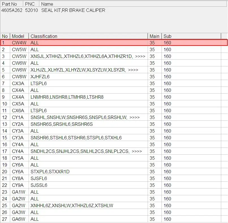Sort table by No column header
This screenshot has height=223, width=228.
pos(5,36)
